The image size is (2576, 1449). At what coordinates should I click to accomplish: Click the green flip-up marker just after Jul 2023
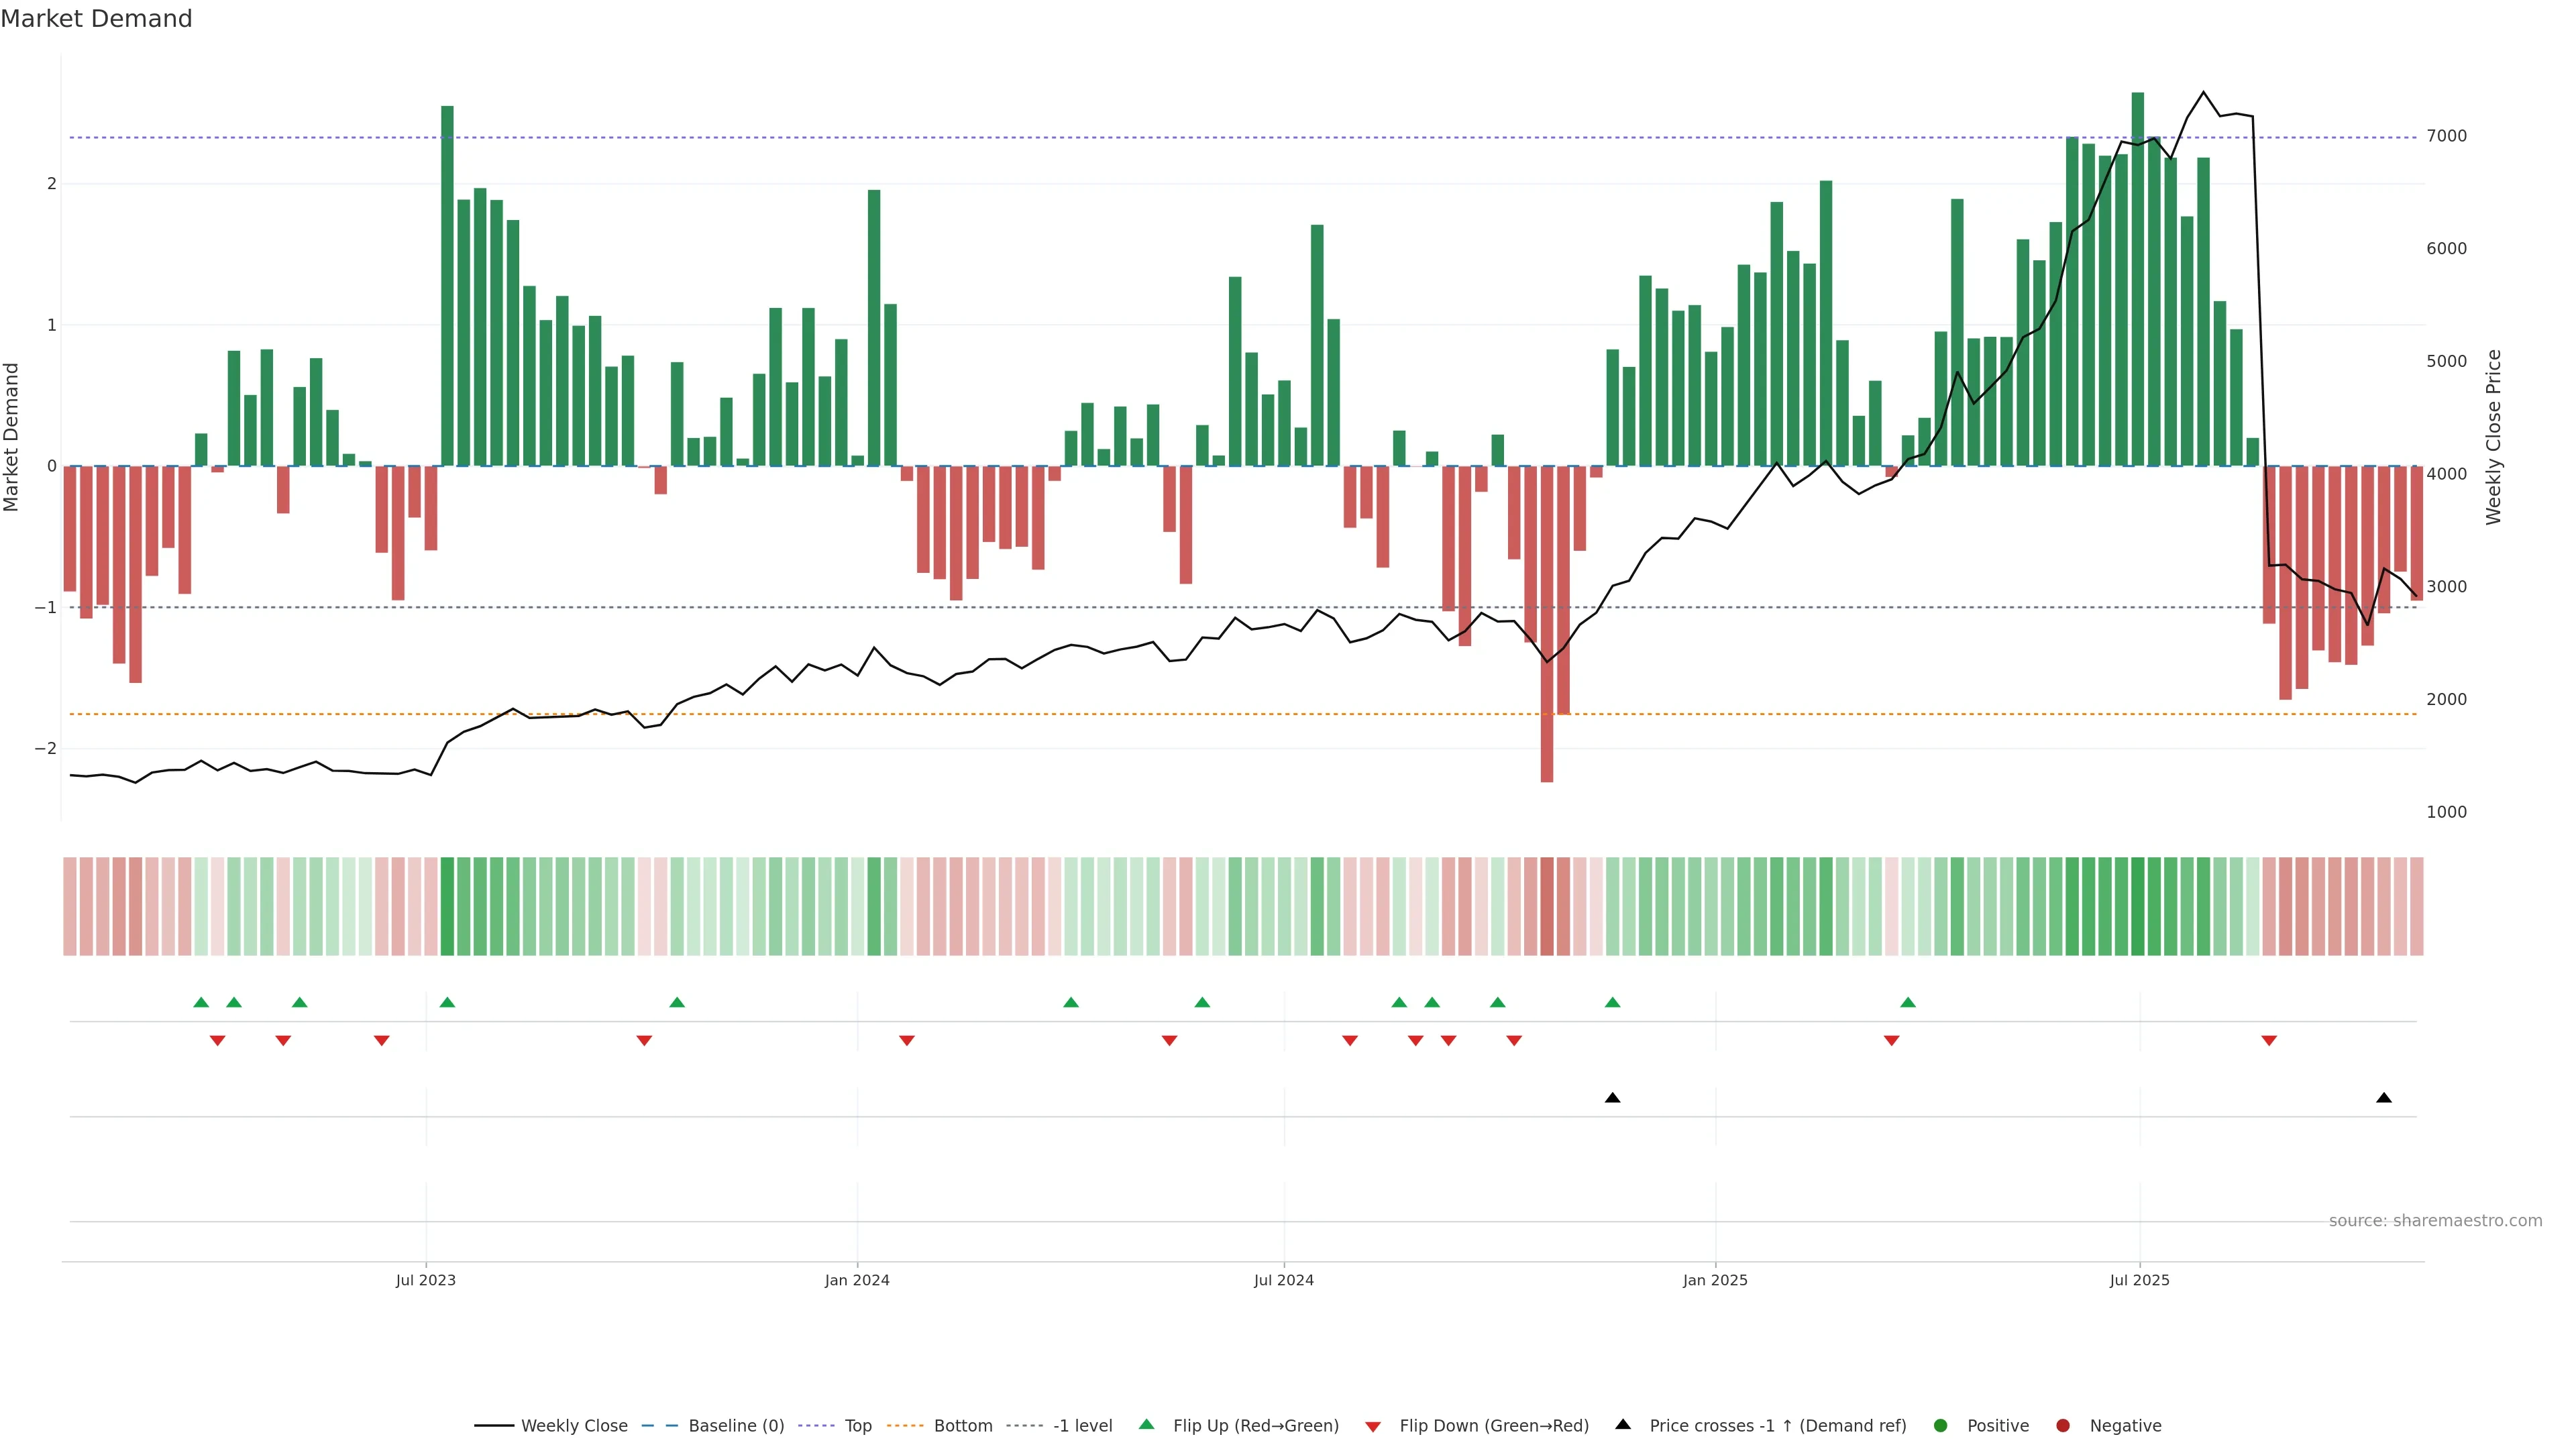pos(447,1002)
